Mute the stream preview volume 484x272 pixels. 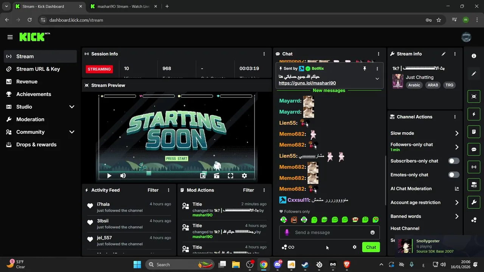pyautogui.click(x=123, y=176)
